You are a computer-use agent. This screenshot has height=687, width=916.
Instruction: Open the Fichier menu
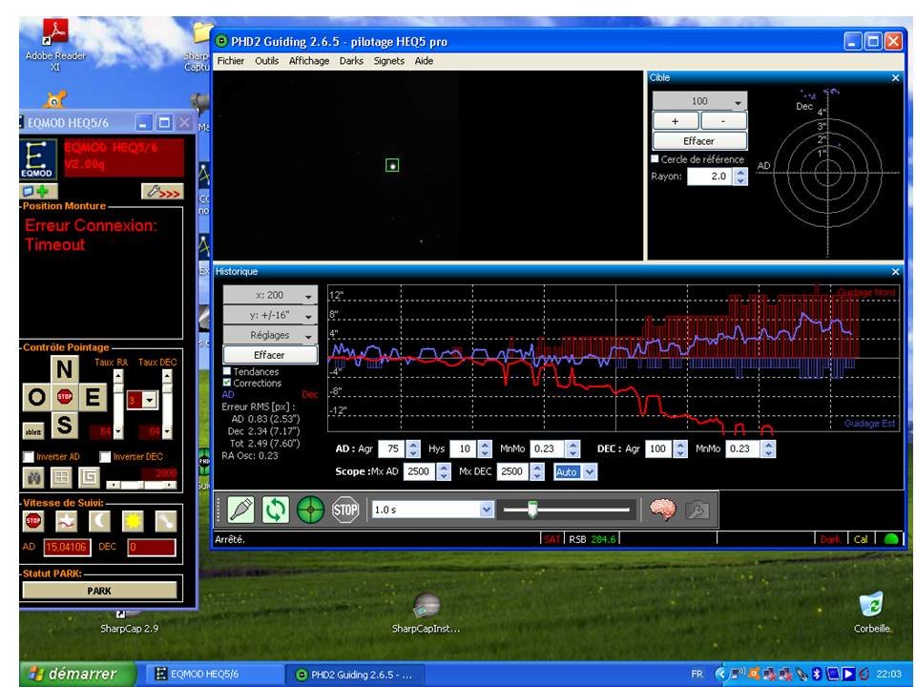click(x=231, y=61)
